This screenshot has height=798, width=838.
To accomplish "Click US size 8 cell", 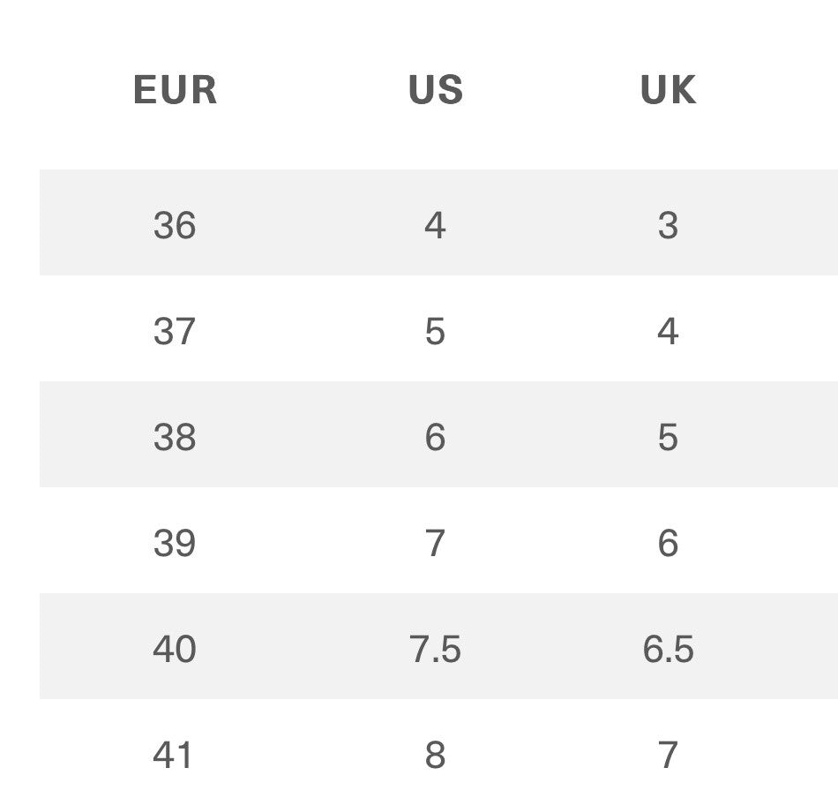I will click(435, 755).
